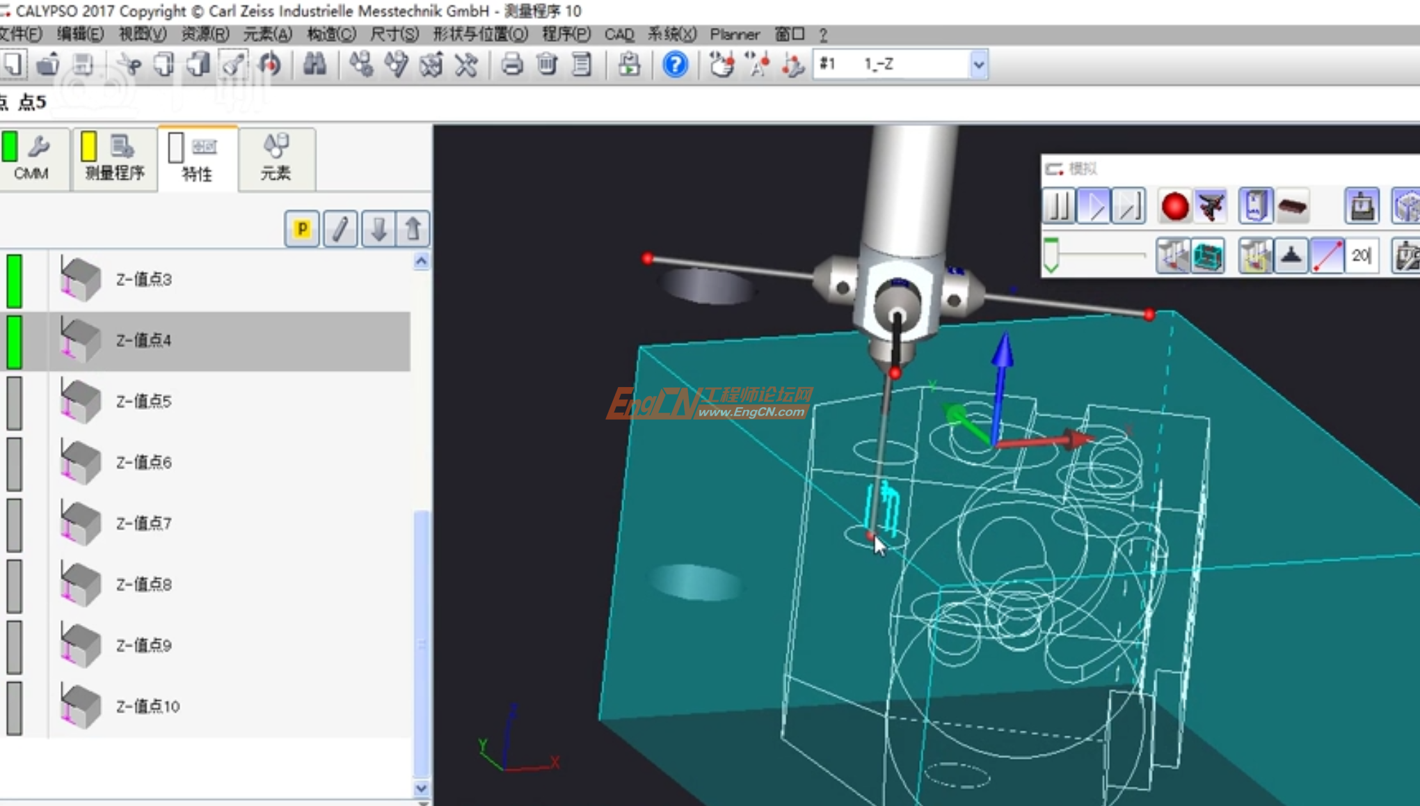
Task: Toggle the red travel path line display
Action: pos(1327,256)
